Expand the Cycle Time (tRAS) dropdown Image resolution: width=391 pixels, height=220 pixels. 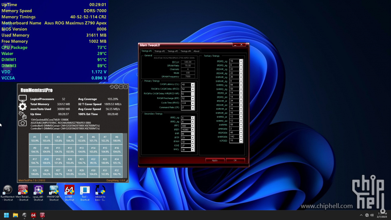point(192,103)
